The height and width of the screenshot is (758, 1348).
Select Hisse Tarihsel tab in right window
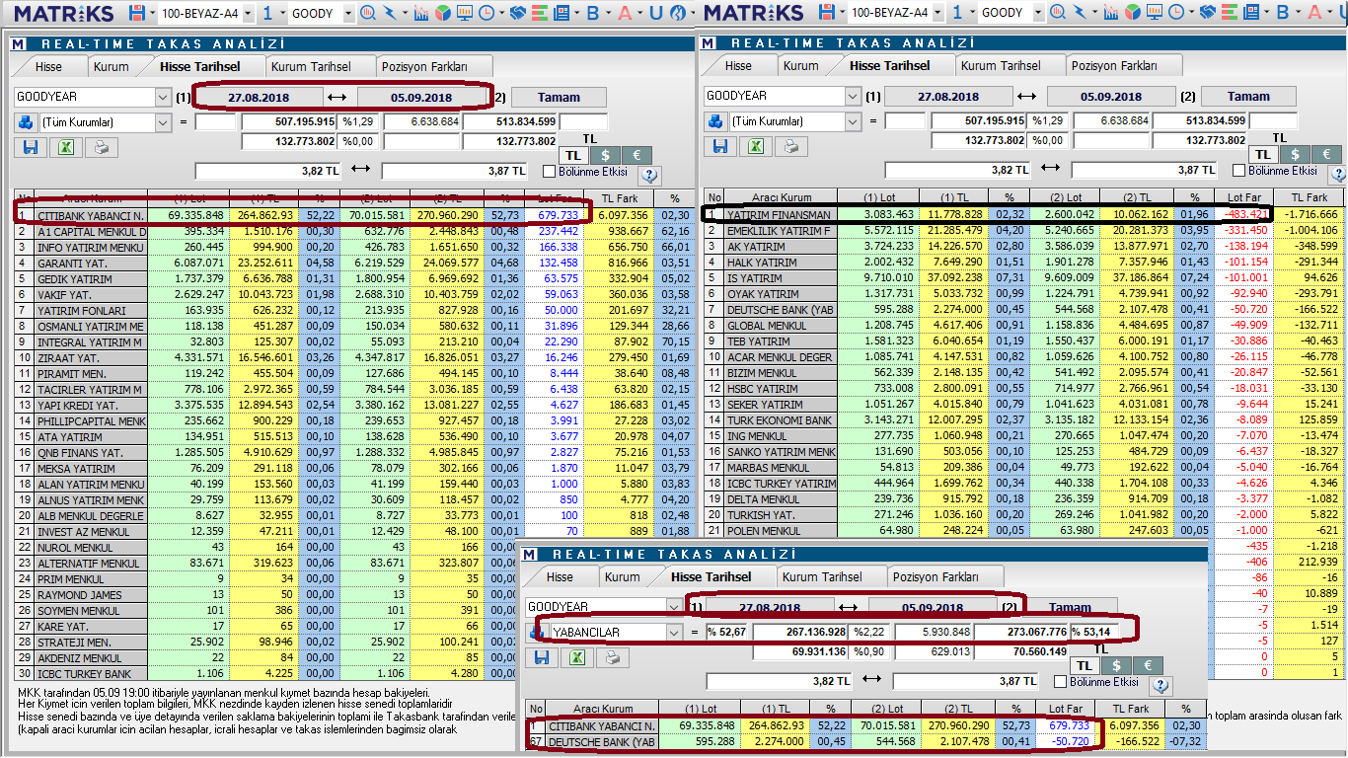click(x=889, y=66)
